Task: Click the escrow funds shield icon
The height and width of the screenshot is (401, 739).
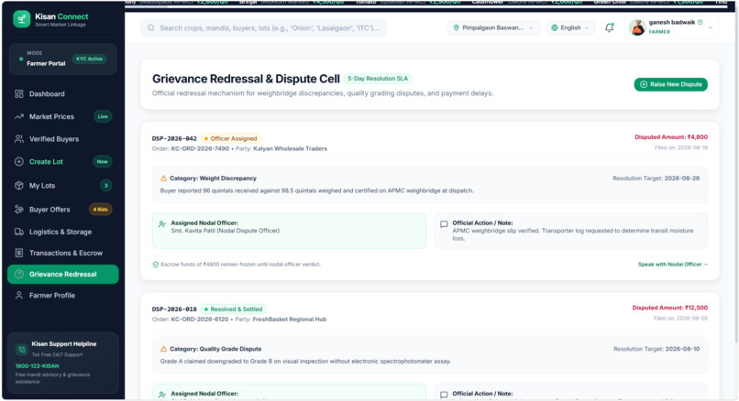Action: (155, 265)
